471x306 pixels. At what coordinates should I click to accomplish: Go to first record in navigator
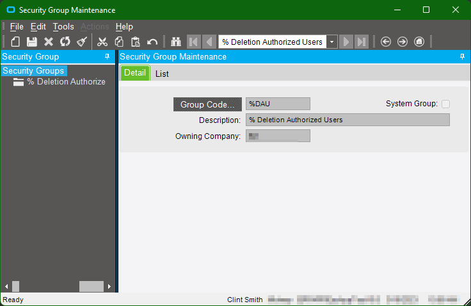(194, 42)
